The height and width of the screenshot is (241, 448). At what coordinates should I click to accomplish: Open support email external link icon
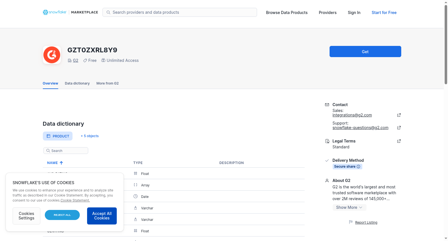pos(399,128)
